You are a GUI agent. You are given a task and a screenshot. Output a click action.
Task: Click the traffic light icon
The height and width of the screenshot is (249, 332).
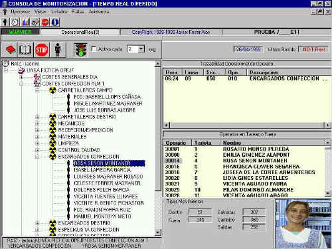[x=80, y=50]
